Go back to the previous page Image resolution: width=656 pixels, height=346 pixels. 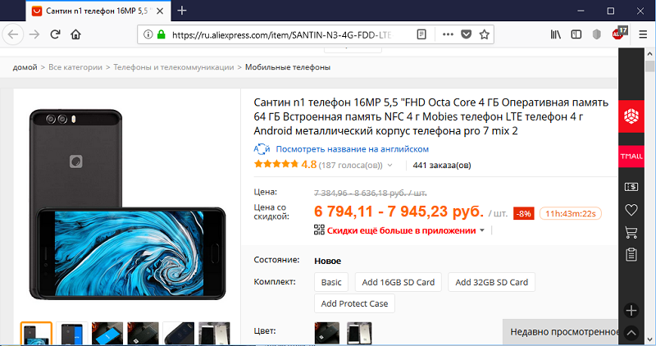point(13,34)
